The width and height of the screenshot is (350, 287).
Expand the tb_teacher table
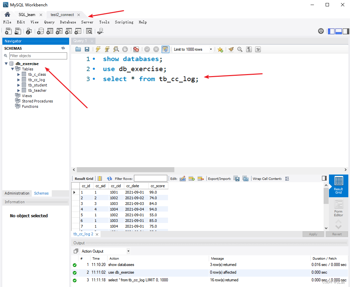[x=19, y=90]
